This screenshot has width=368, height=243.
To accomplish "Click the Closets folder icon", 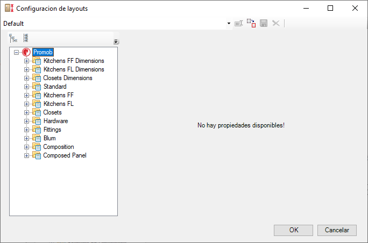I will [x=37, y=112].
